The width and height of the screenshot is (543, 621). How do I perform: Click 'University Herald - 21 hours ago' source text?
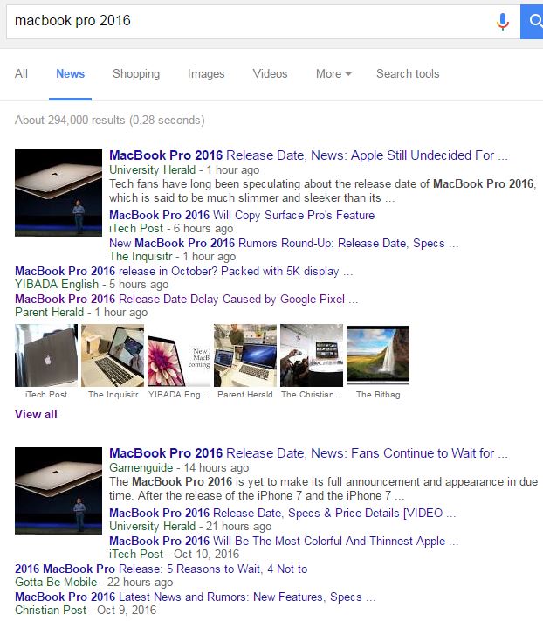[190, 527]
